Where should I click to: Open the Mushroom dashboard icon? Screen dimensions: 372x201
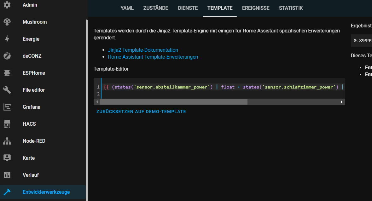pos(7,22)
